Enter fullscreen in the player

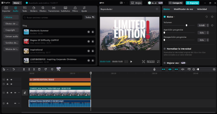pyautogui.click(x=158, y=62)
